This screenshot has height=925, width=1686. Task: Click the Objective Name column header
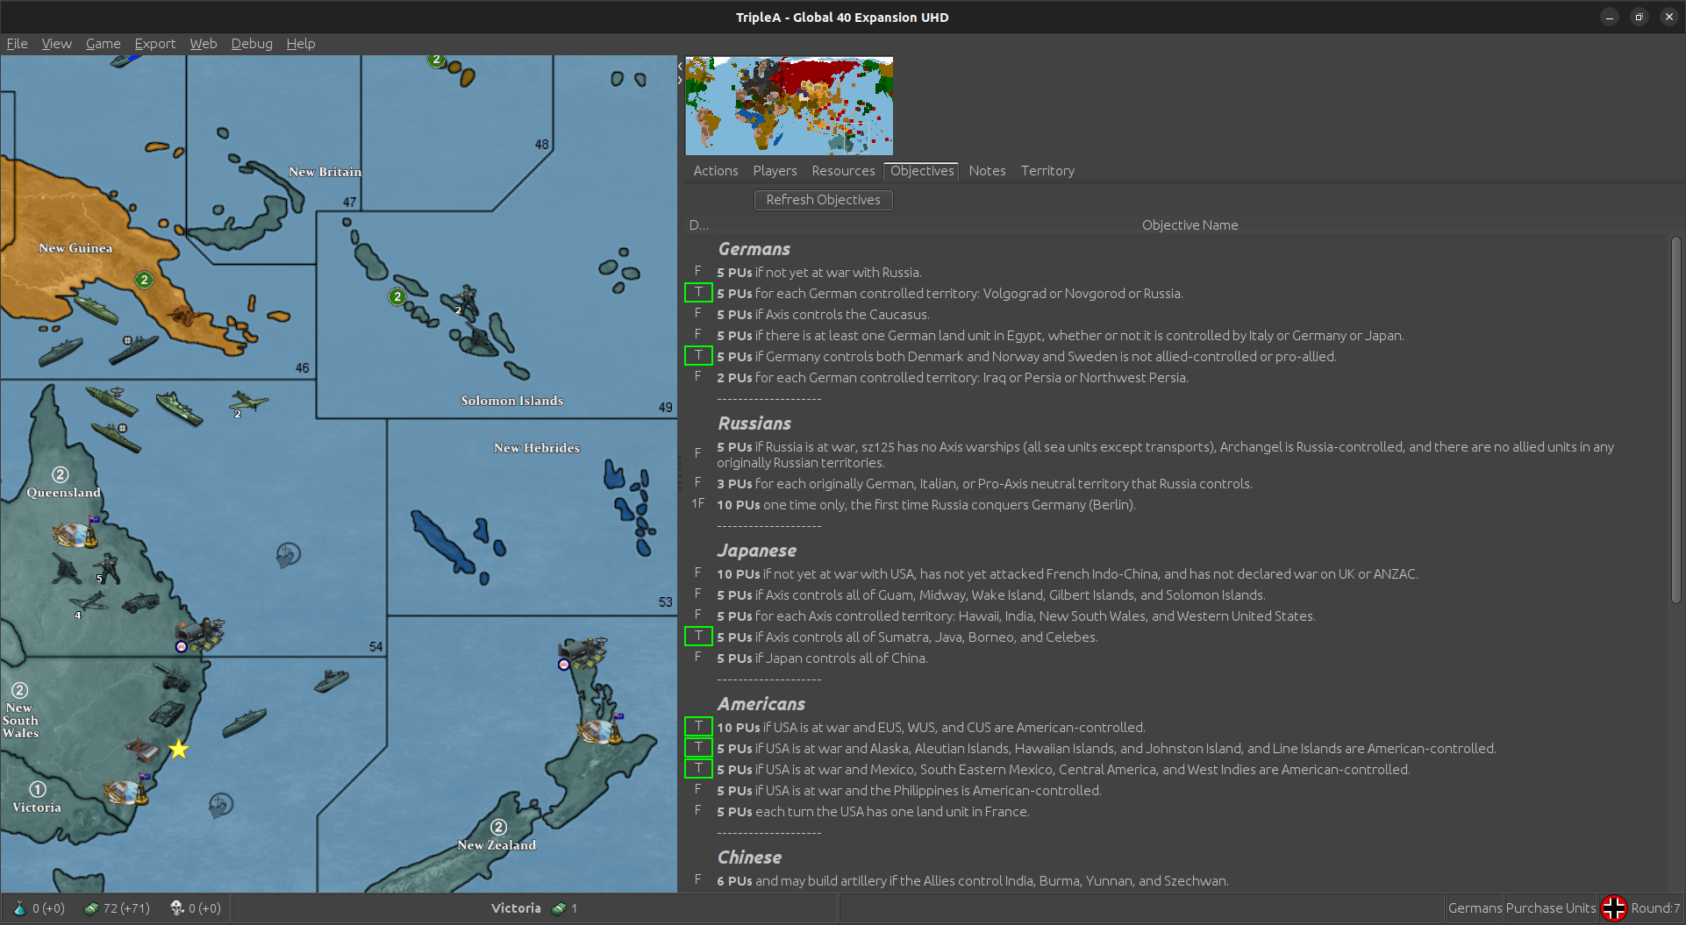1189,225
